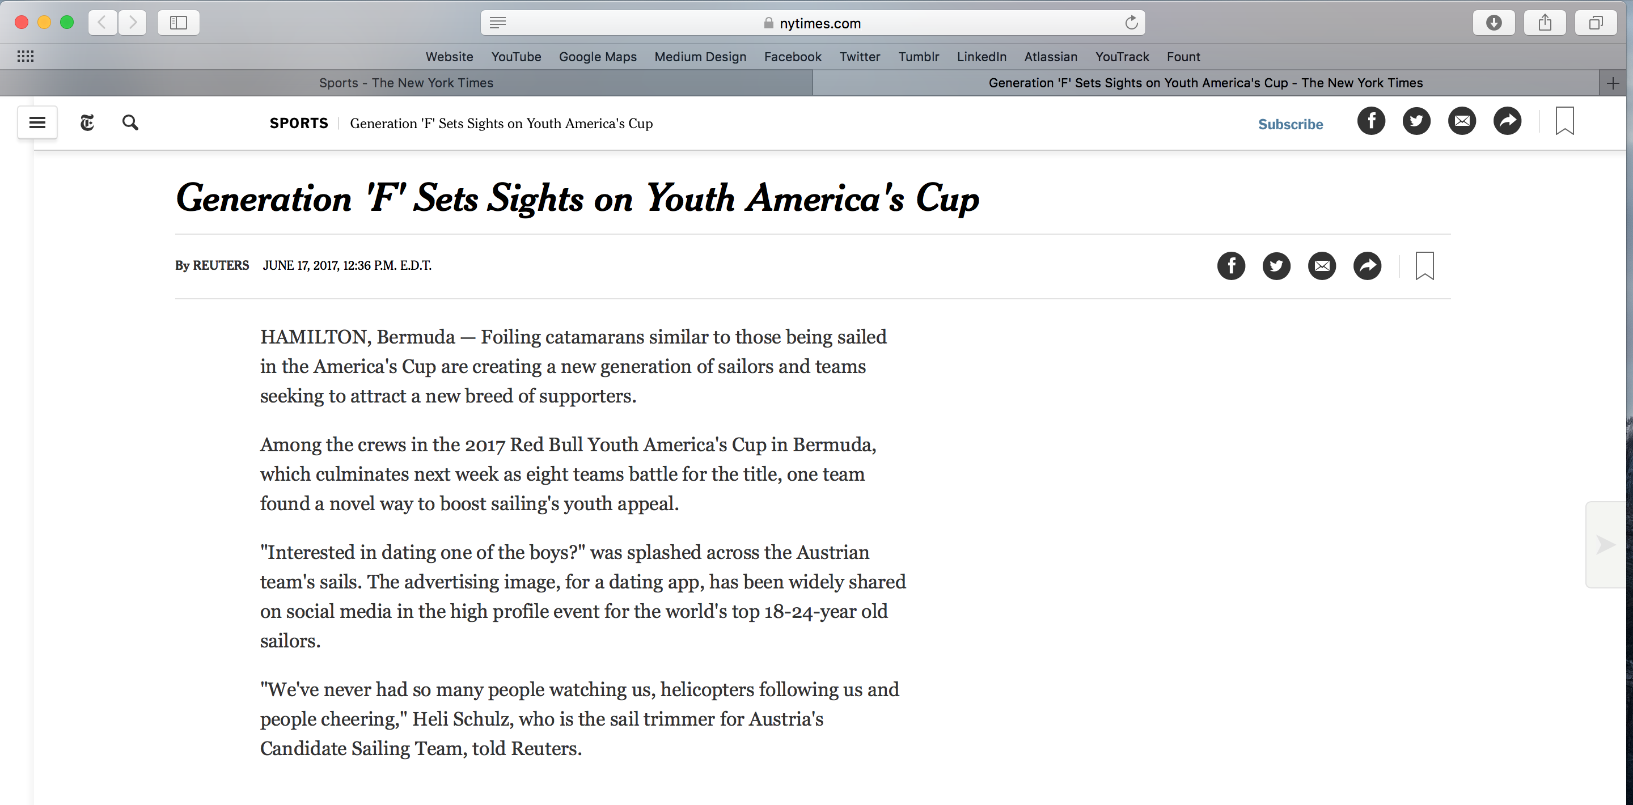Add a new tab with plus button

coord(1613,83)
